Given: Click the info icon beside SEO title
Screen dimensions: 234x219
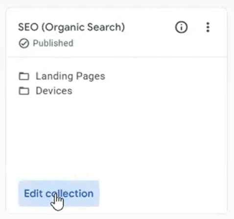Looking at the screenshot, I should tap(181, 27).
